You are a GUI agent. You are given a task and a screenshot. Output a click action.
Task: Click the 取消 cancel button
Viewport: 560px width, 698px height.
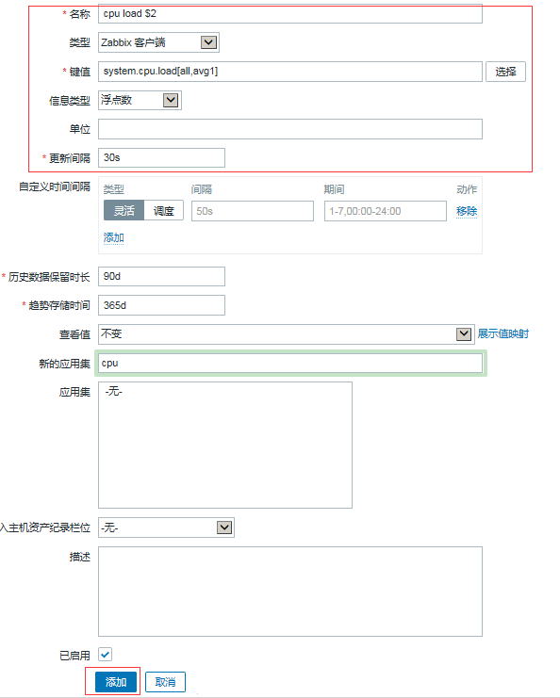coord(165,682)
